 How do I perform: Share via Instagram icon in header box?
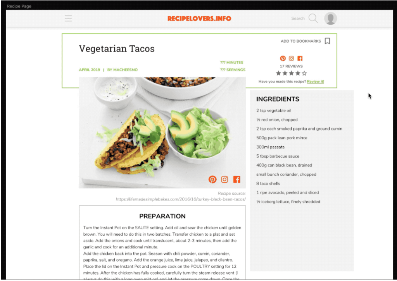(292, 58)
